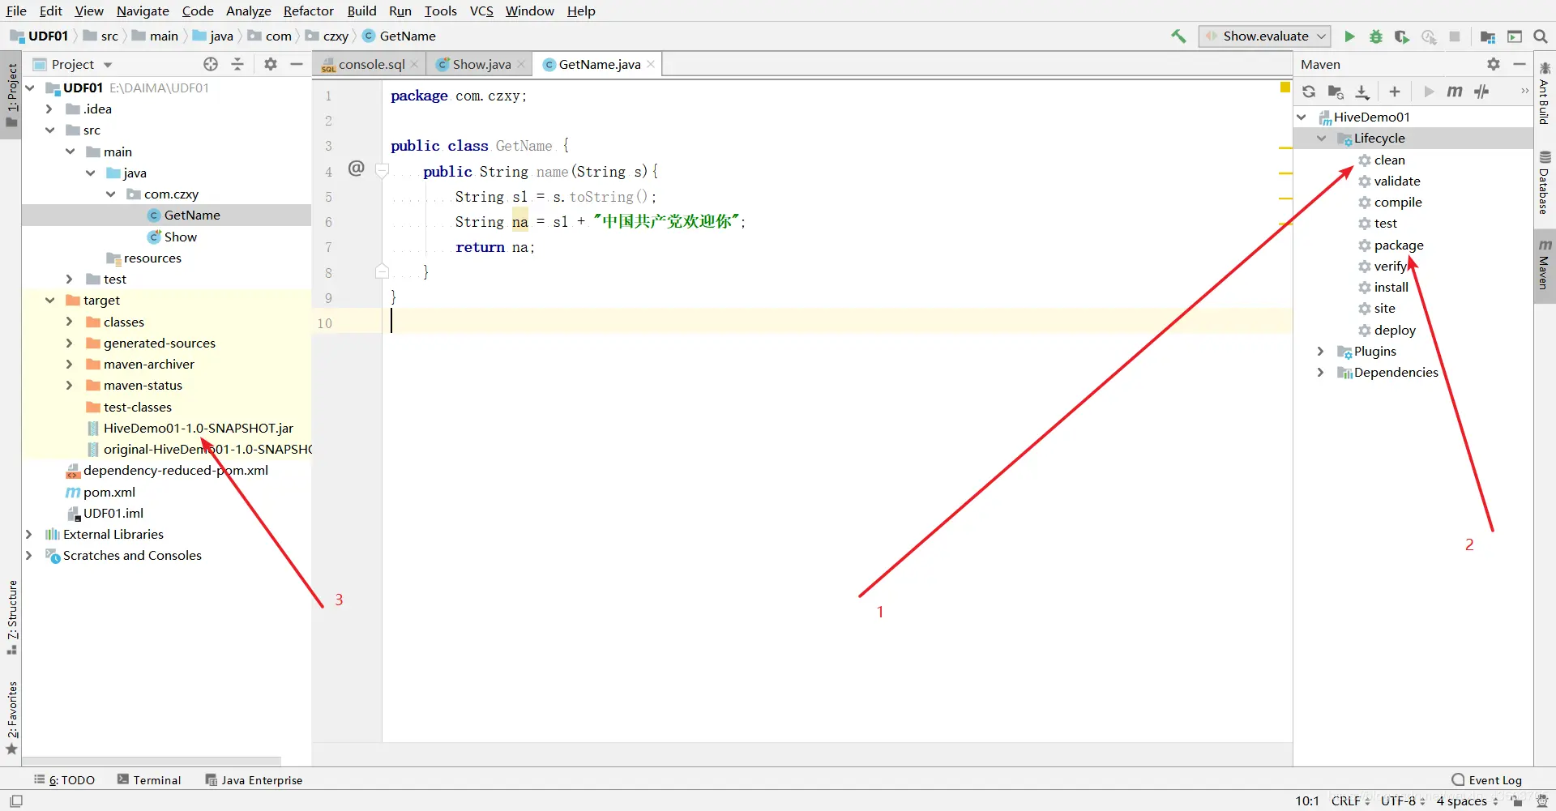Click the Maven Download Sources icon
1556x811 pixels.
pos(1362,92)
